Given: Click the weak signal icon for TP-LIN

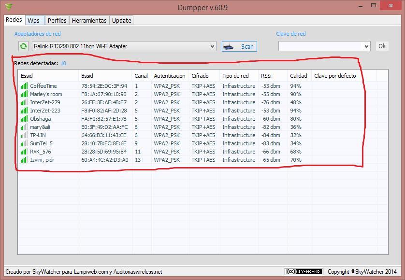Looking at the screenshot, I should (24, 135).
